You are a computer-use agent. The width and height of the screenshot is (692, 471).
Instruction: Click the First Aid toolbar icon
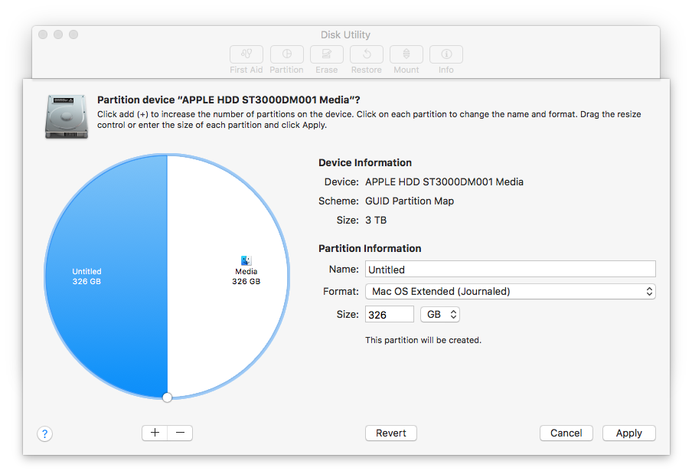pyautogui.click(x=246, y=54)
